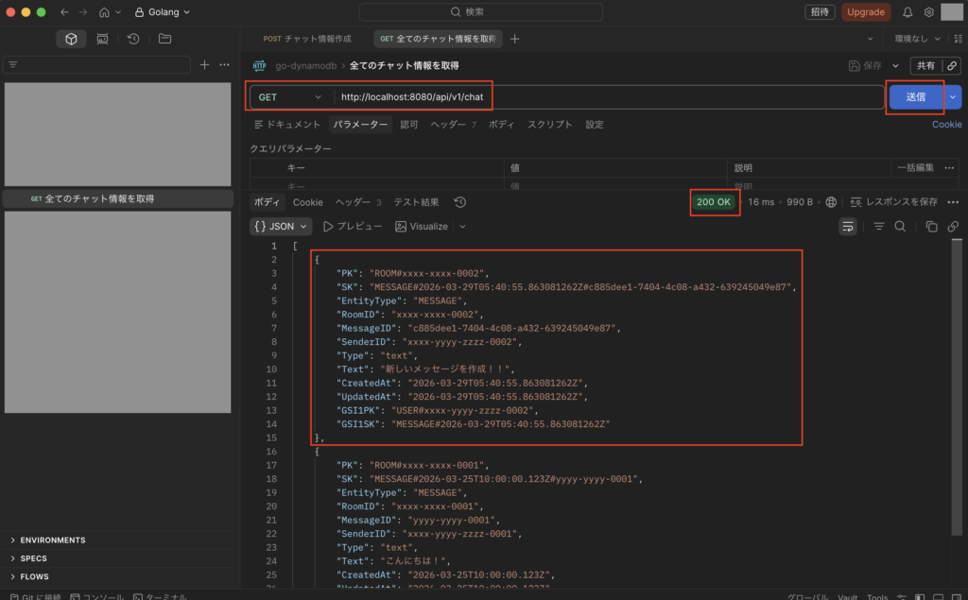Switch to the ヘッダー request tab
The height and width of the screenshot is (600, 968).
point(448,125)
